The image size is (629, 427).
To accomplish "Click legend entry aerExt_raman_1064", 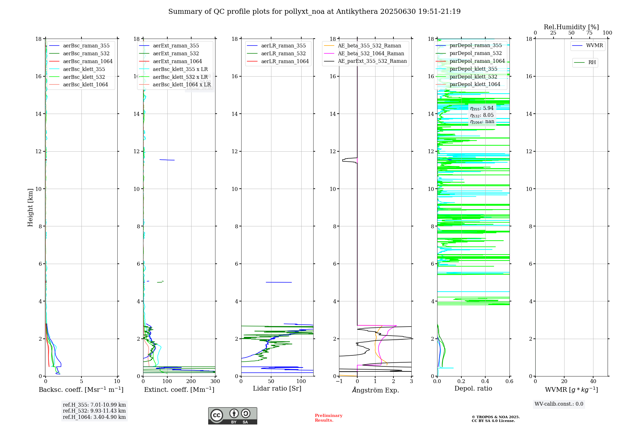I will coord(171,62).
